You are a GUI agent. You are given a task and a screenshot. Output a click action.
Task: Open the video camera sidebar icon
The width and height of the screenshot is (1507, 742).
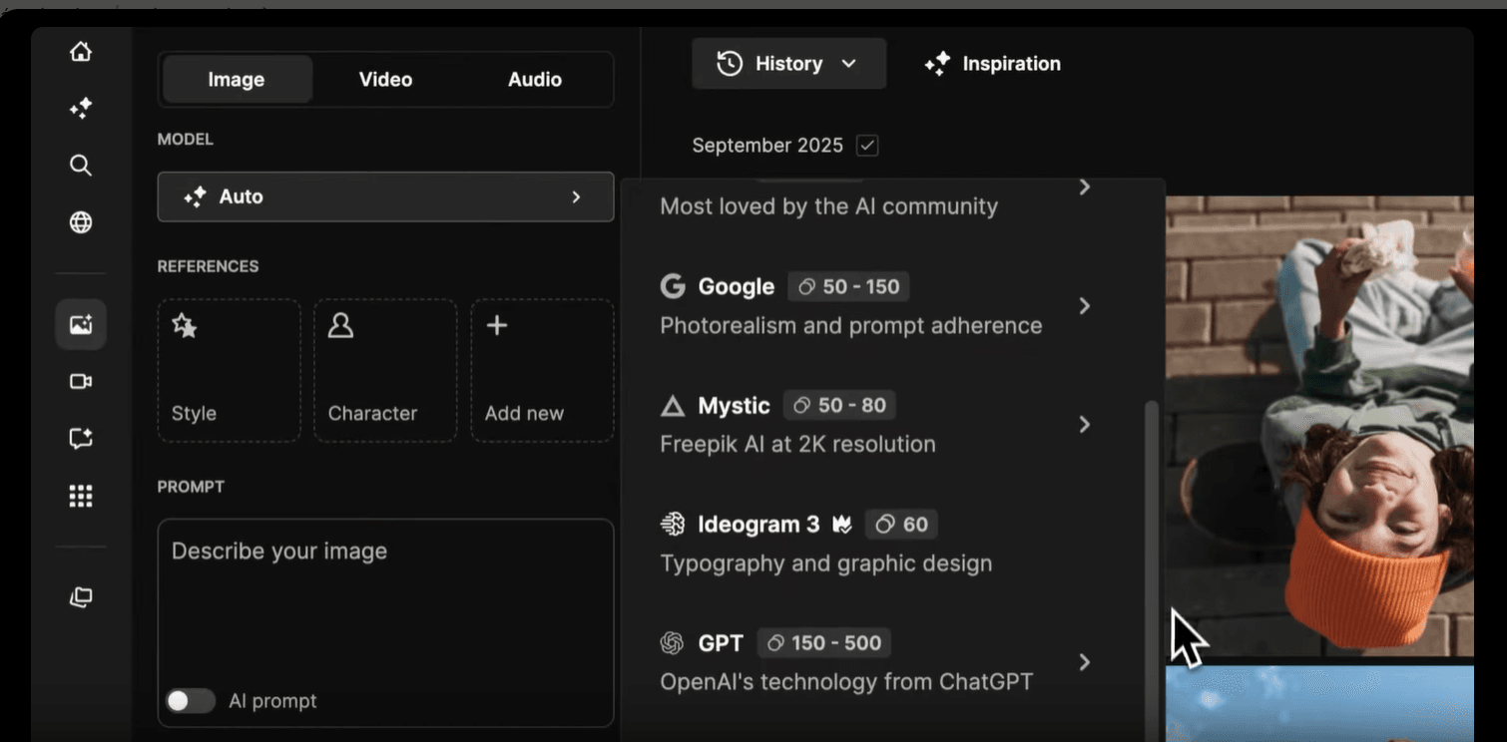point(81,382)
